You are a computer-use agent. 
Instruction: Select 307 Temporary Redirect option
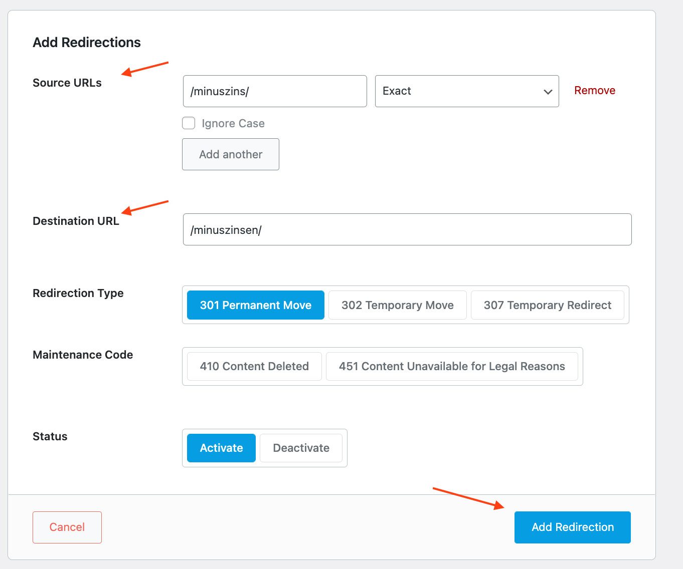pyautogui.click(x=547, y=305)
